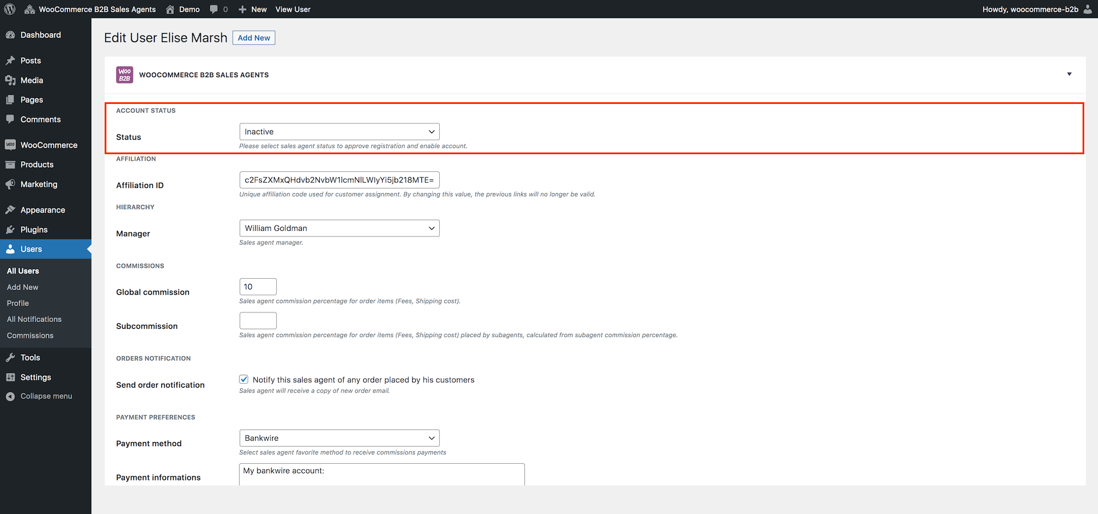Click the Pages icon in sidebar
This screenshot has width=1098, height=514.
10,100
